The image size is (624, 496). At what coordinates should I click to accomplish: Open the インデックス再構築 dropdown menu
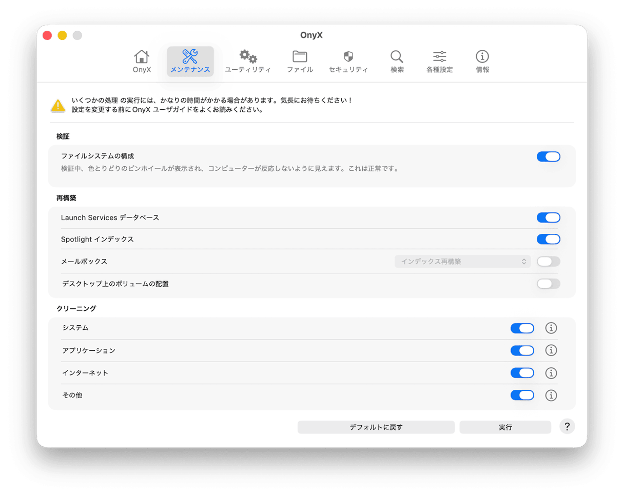(x=462, y=262)
